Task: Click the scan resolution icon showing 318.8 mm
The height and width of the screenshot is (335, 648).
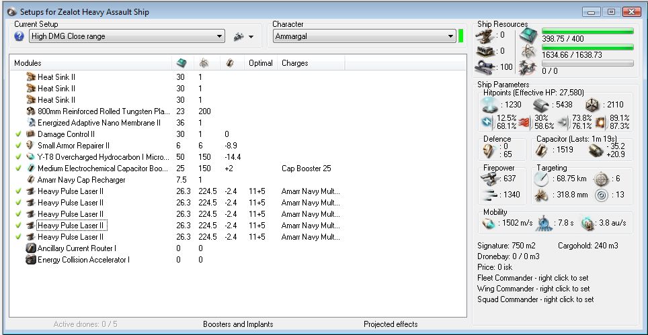Action: tap(541, 195)
